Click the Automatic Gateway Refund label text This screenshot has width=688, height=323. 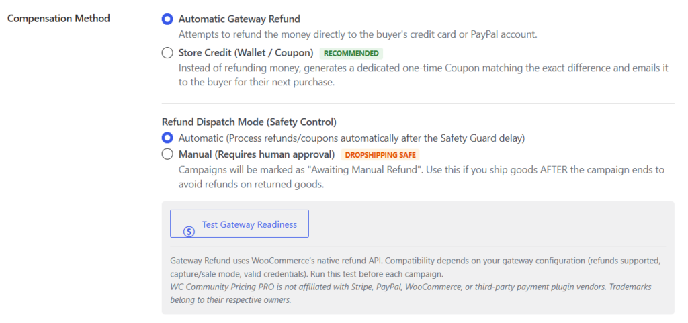pos(239,19)
